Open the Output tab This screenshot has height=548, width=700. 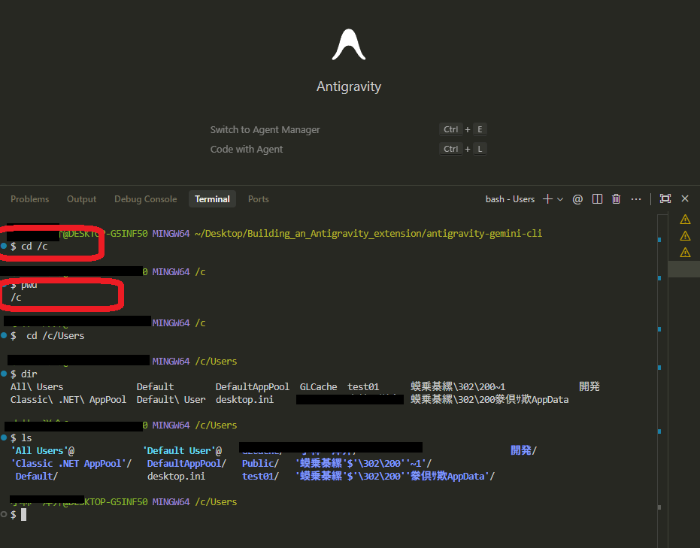[x=82, y=199]
